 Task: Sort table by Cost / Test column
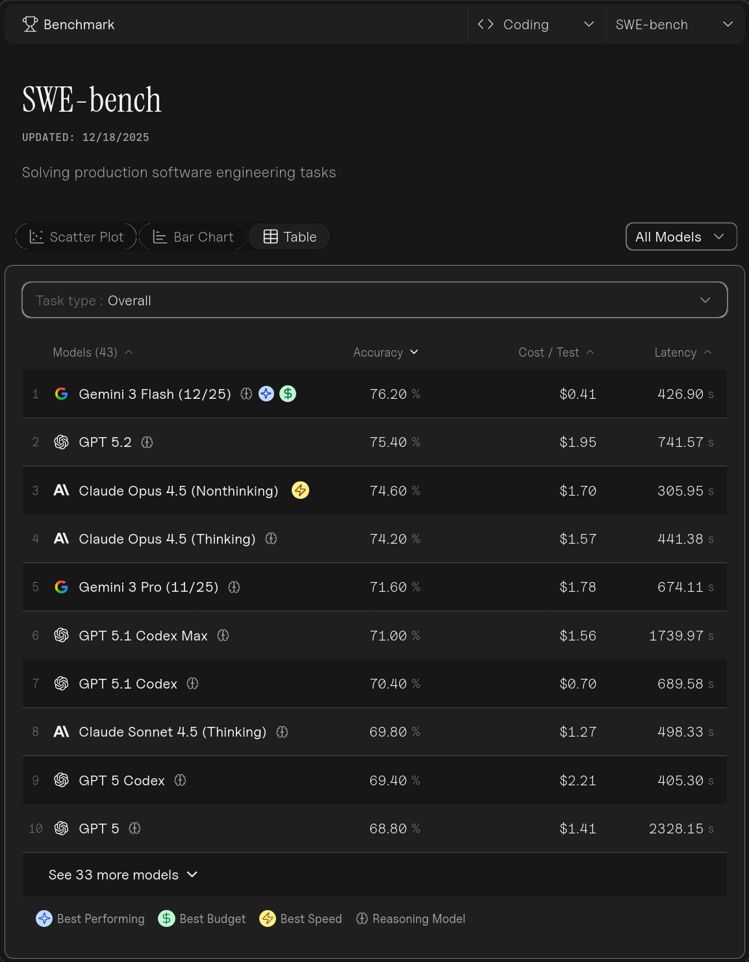point(556,352)
